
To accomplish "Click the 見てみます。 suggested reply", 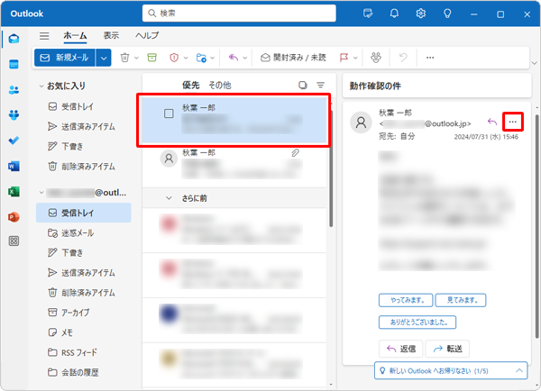I will [x=461, y=300].
